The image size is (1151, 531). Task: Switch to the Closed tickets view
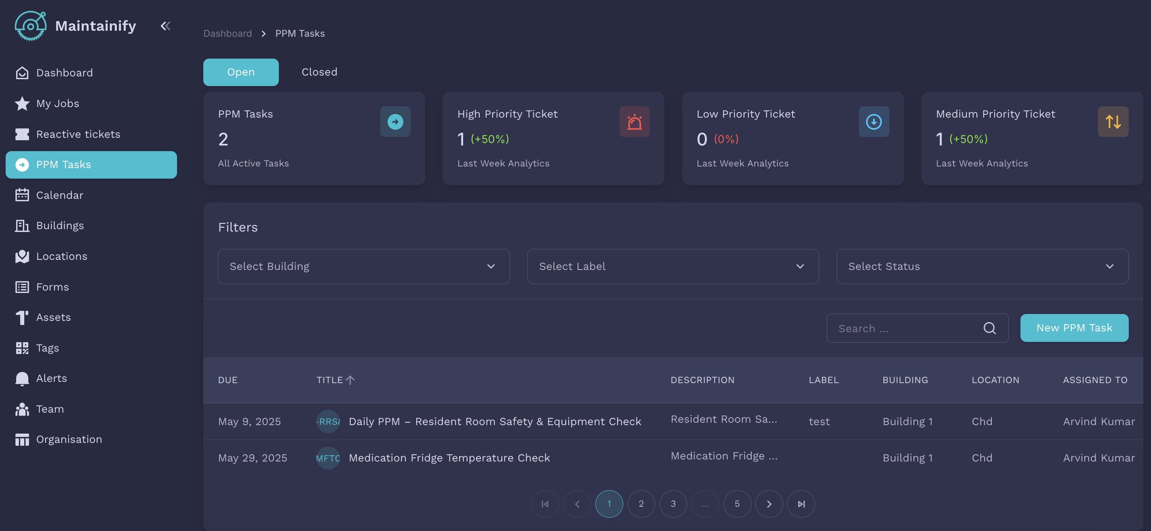pyautogui.click(x=319, y=72)
